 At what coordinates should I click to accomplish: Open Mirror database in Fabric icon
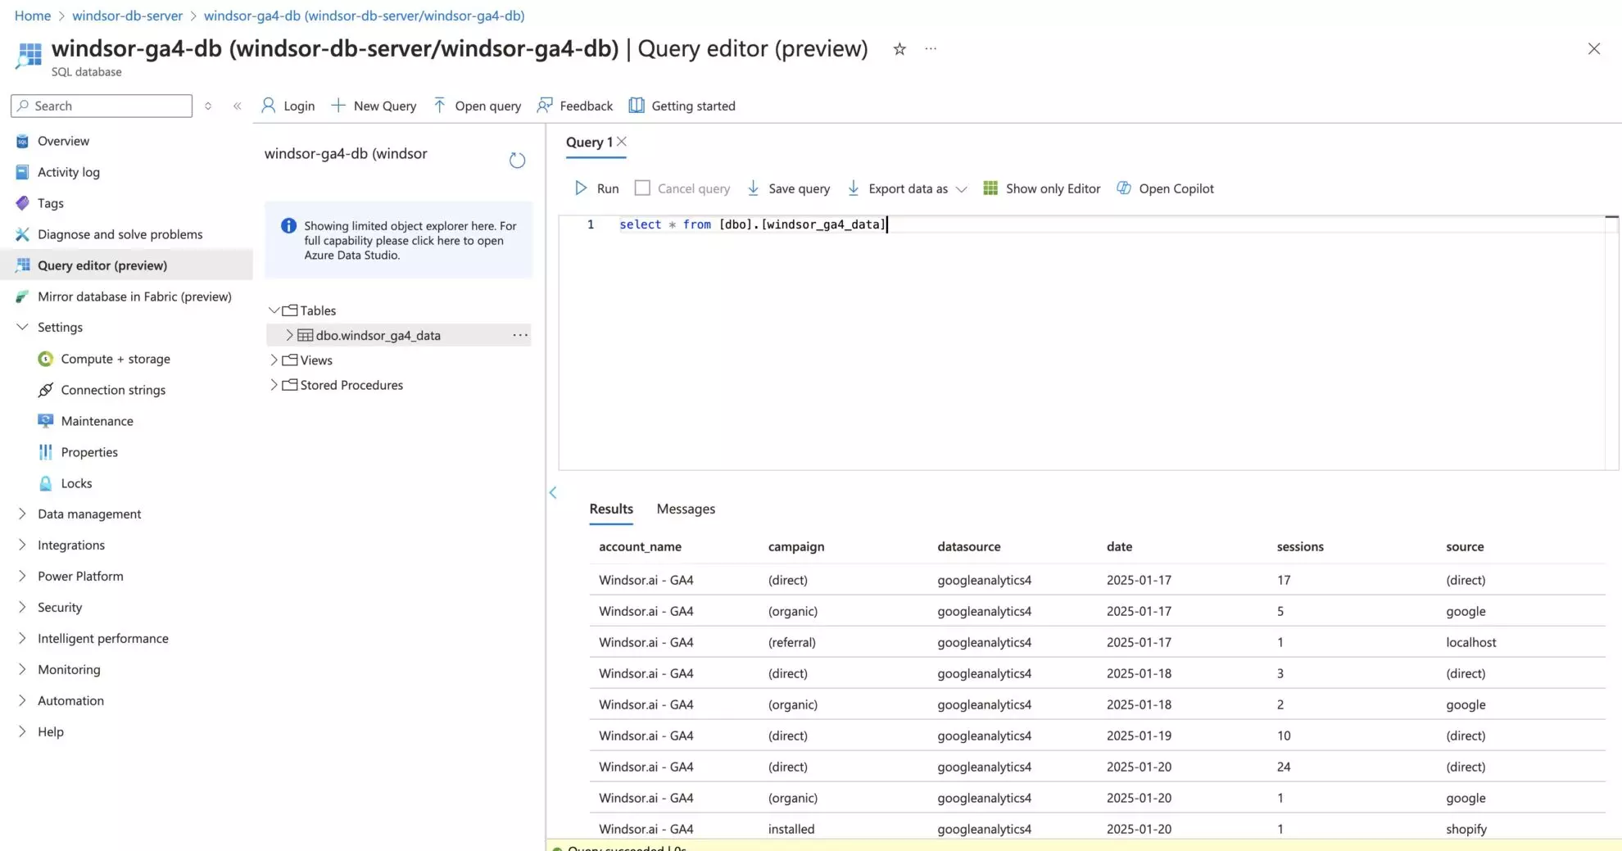click(x=22, y=296)
